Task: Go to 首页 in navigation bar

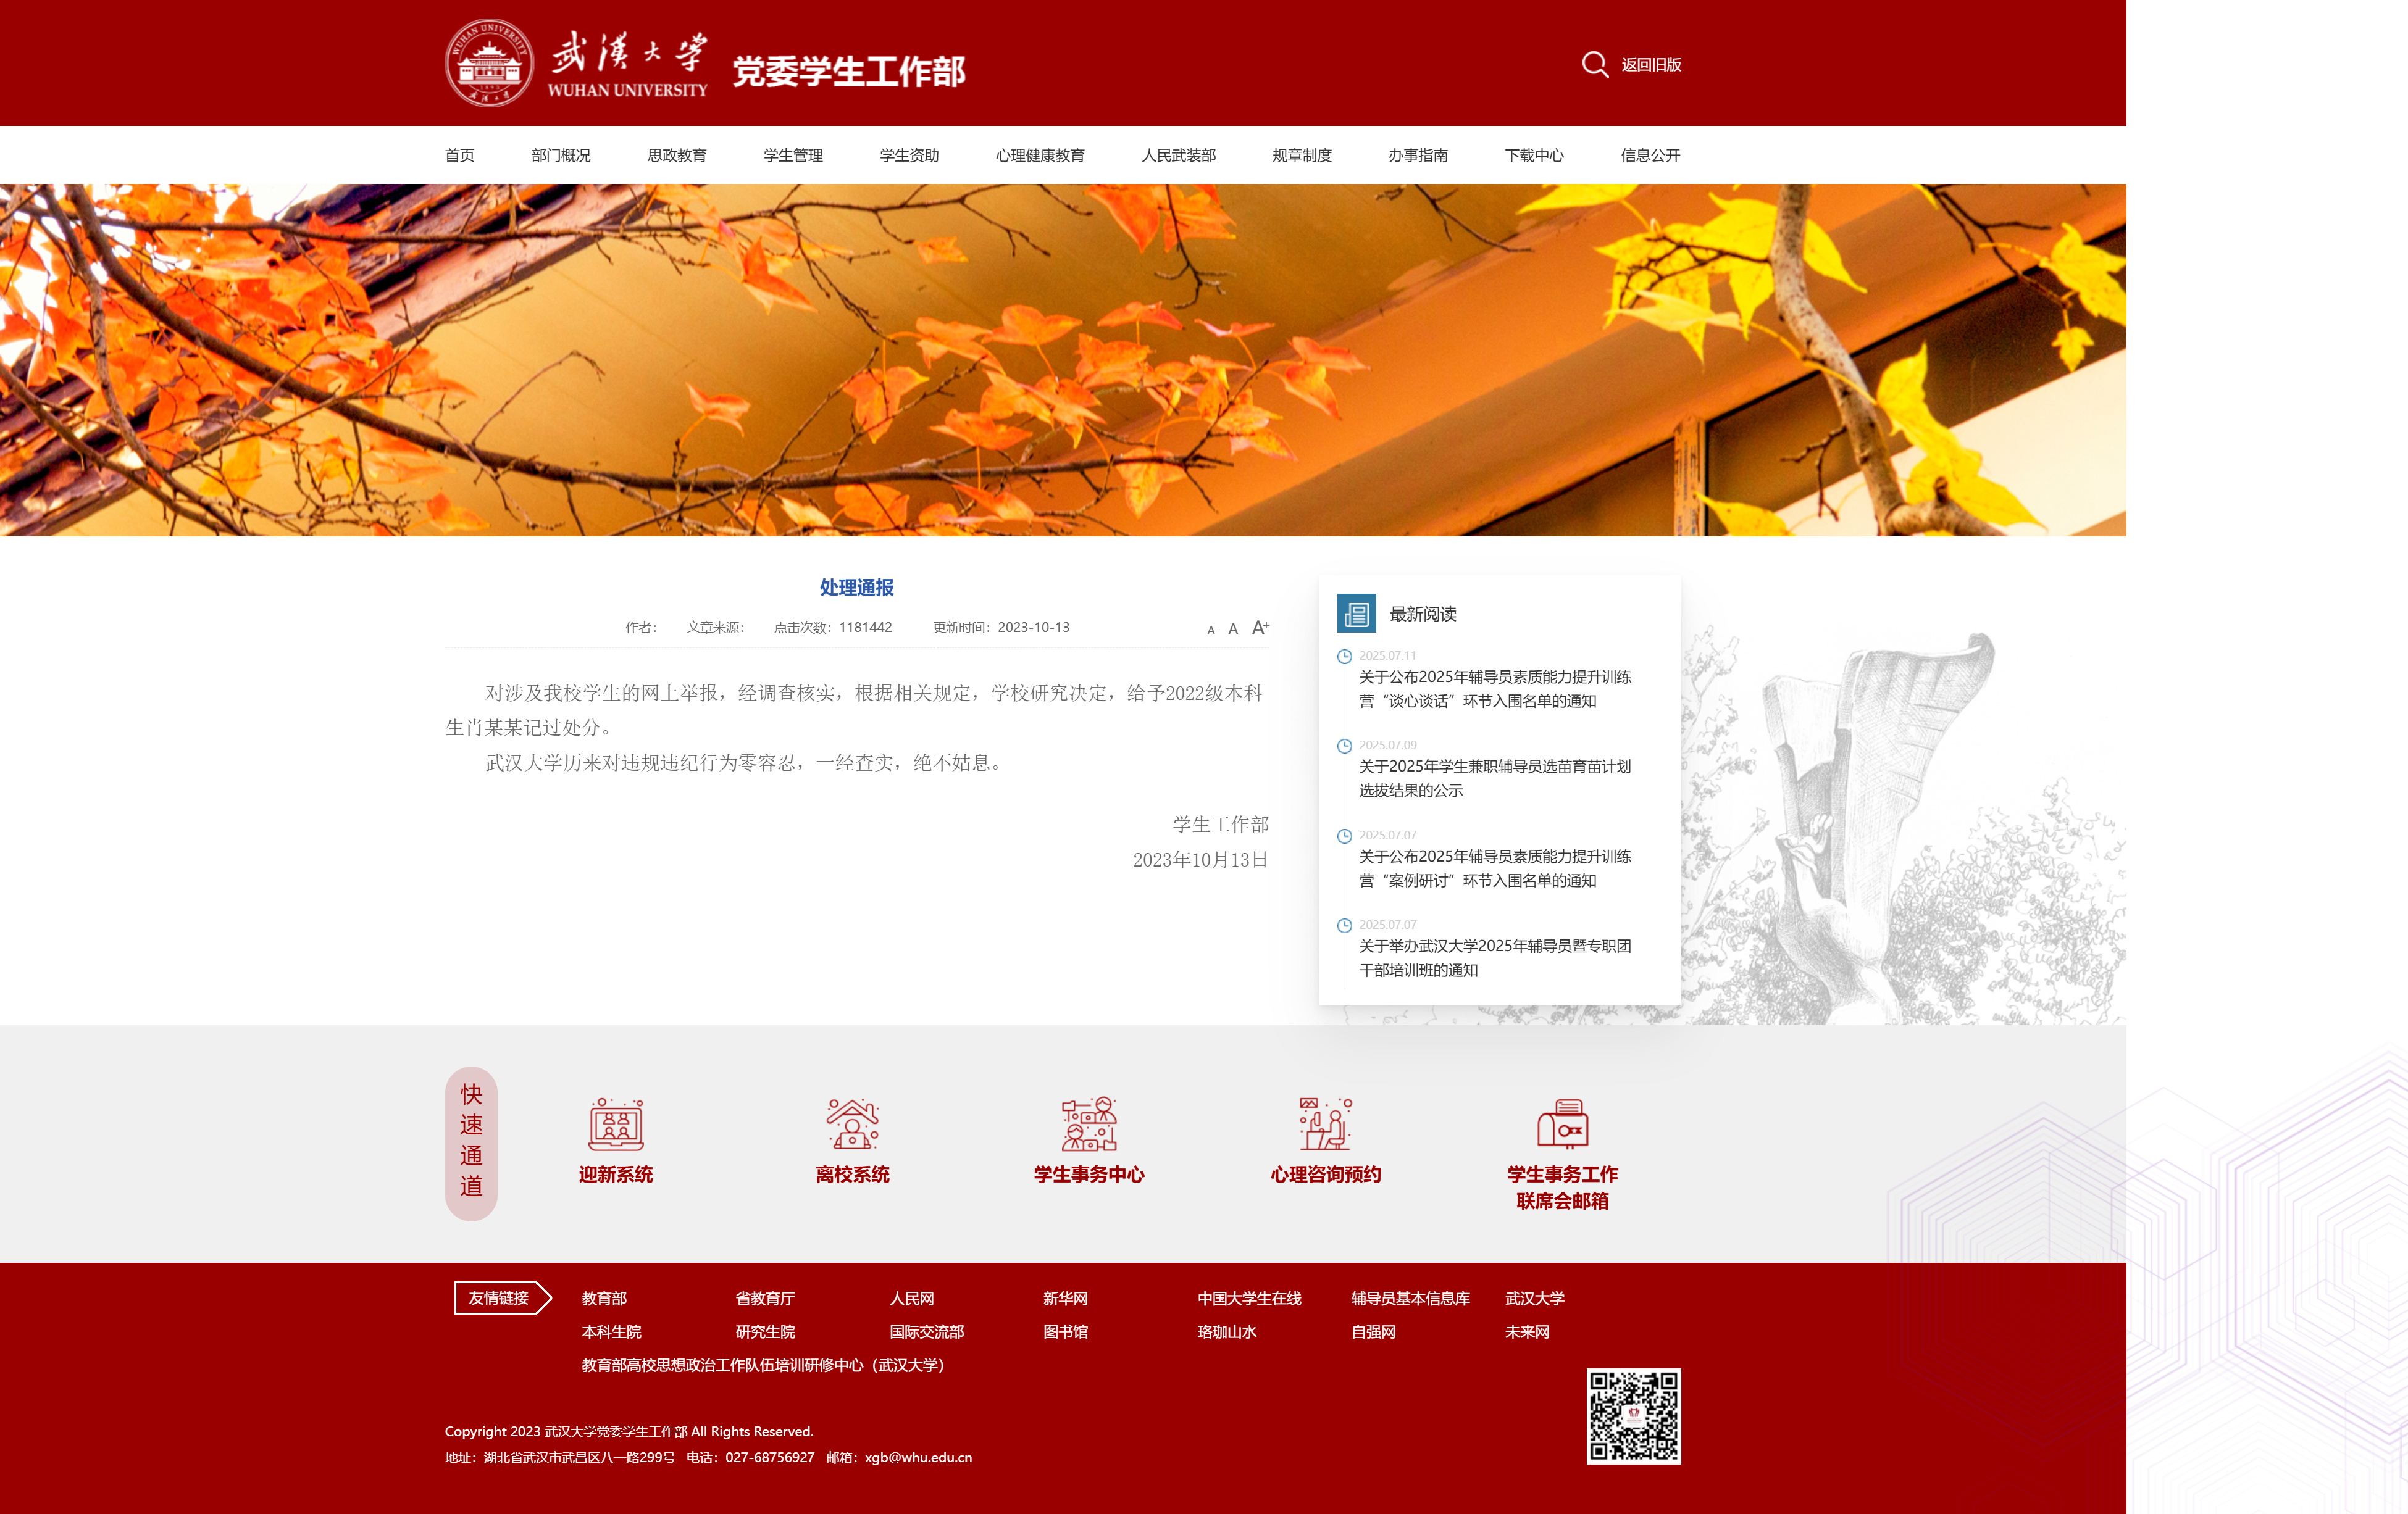Action: (460, 155)
